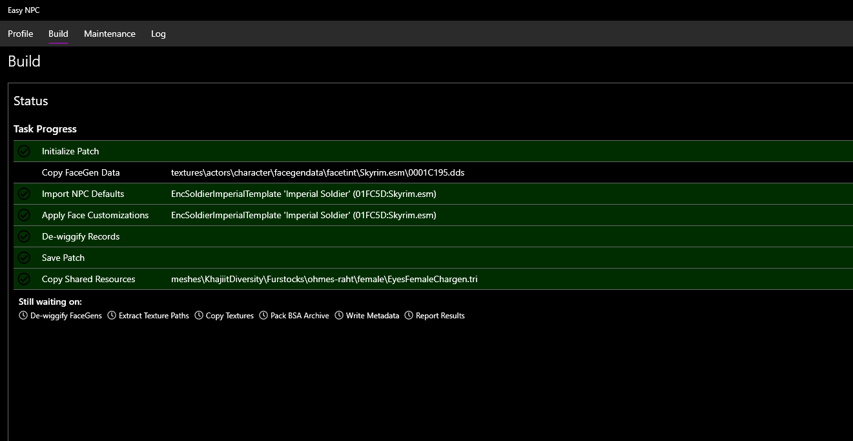Viewport: 853px width, 441px height.
Task: Click the clock icon beside De-wiggify FaceGens
Action: pos(23,316)
